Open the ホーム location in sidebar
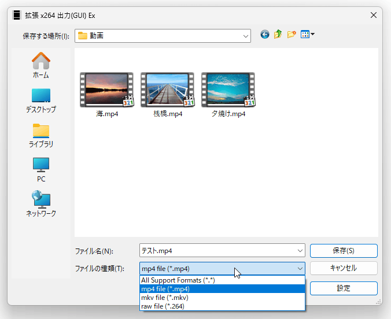 [x=41, y=65]
